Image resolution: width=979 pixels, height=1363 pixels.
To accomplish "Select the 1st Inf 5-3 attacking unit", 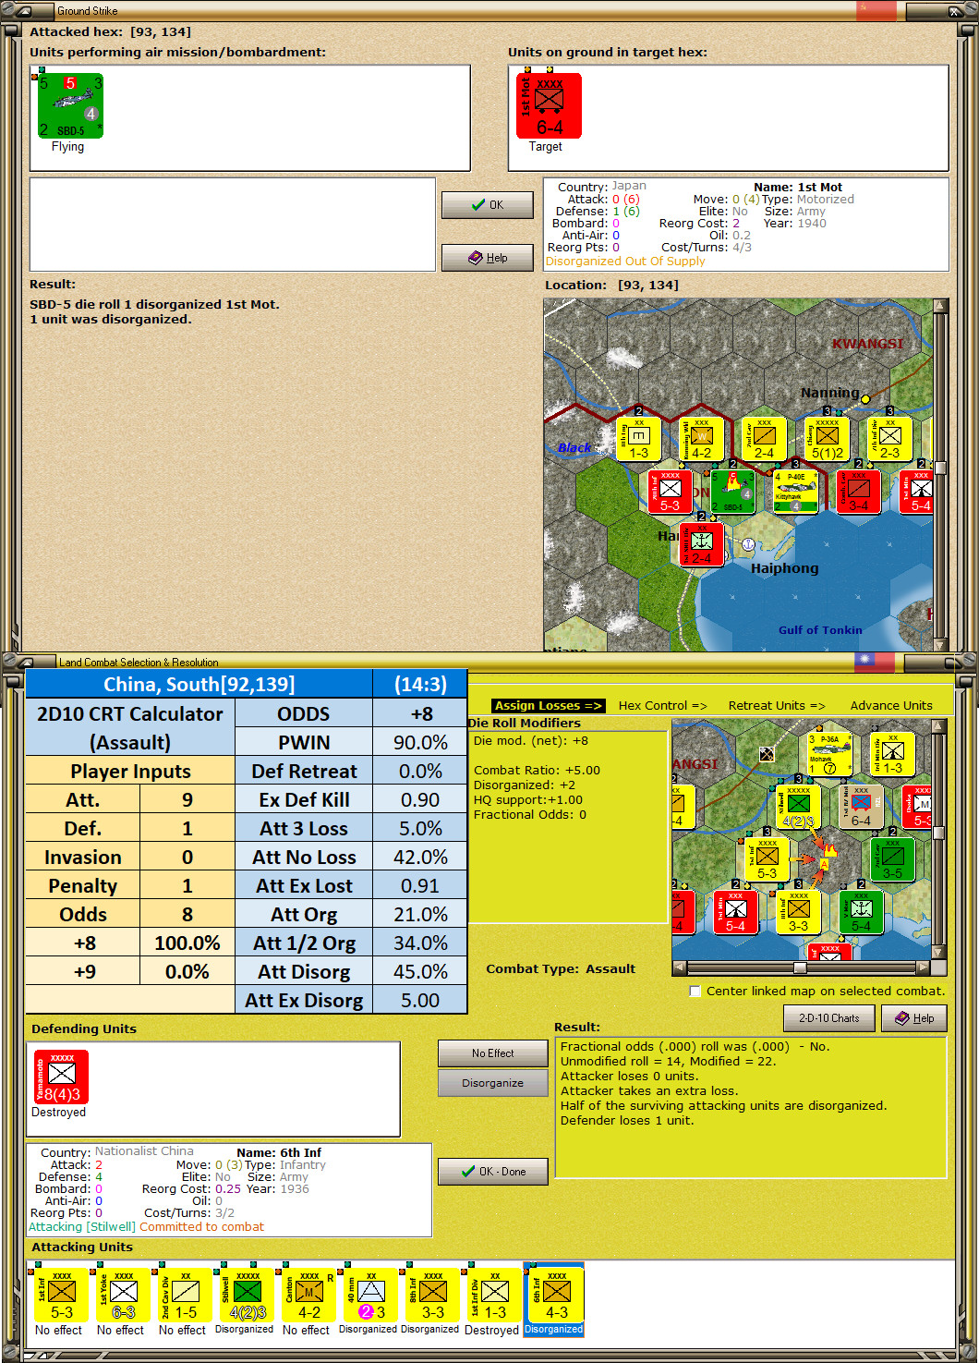I will point(61,1295).
